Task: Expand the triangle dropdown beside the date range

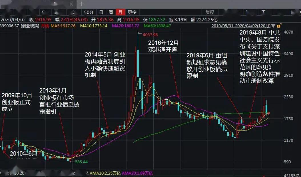Action: (273, 26)
